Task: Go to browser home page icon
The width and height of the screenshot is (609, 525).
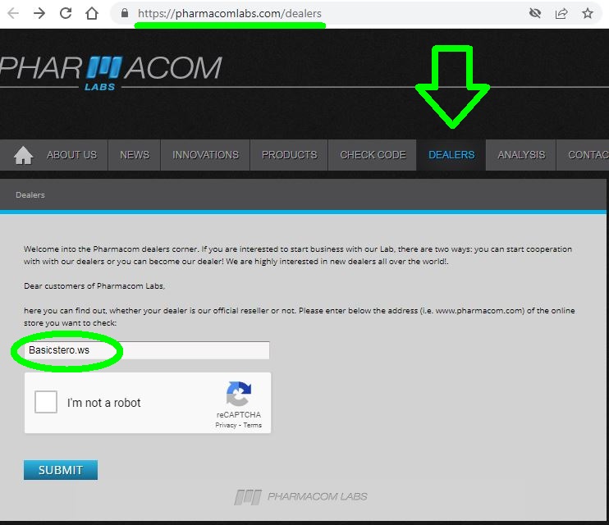Action: 92,13
